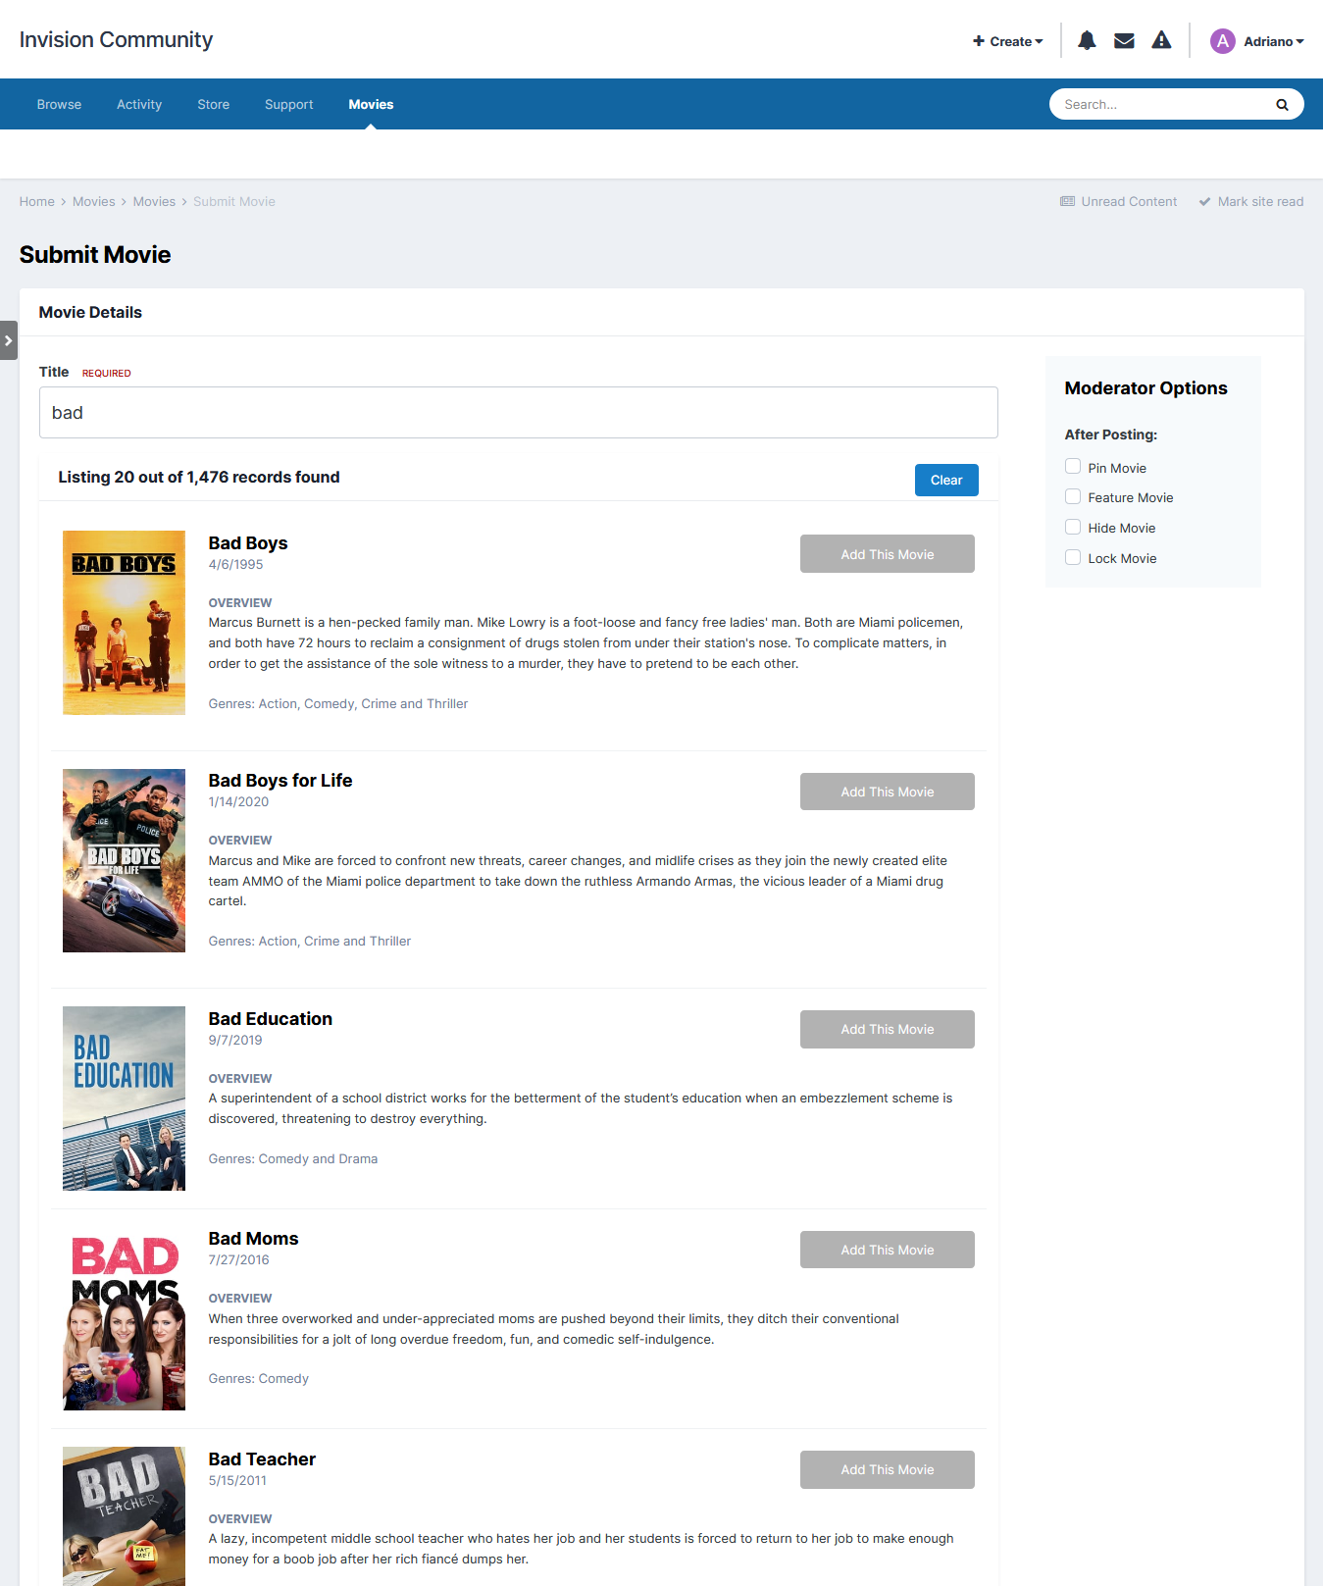Image resolution: width=1323 pixels, height=1586 pixels.
Task: Click the search magnifier icon
Action: pos(1282,105)
